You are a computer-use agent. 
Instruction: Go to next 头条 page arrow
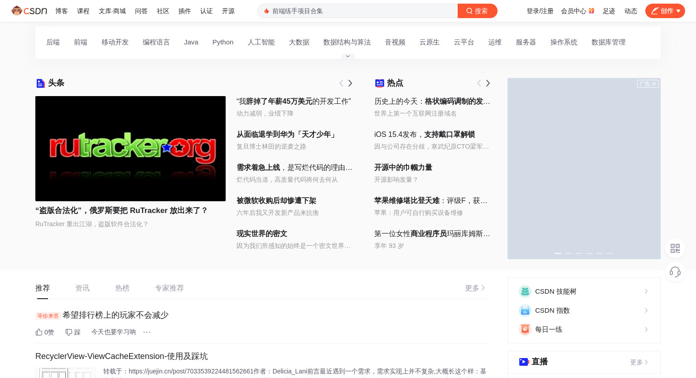coord(350,83)
